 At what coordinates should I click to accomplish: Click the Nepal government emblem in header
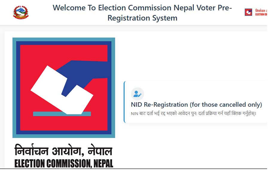point(20,13)
